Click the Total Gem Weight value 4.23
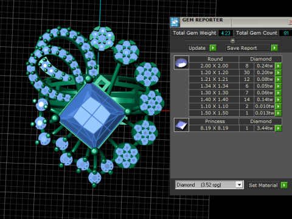Screen dimensions: 292x219 [x=226, y=33]
